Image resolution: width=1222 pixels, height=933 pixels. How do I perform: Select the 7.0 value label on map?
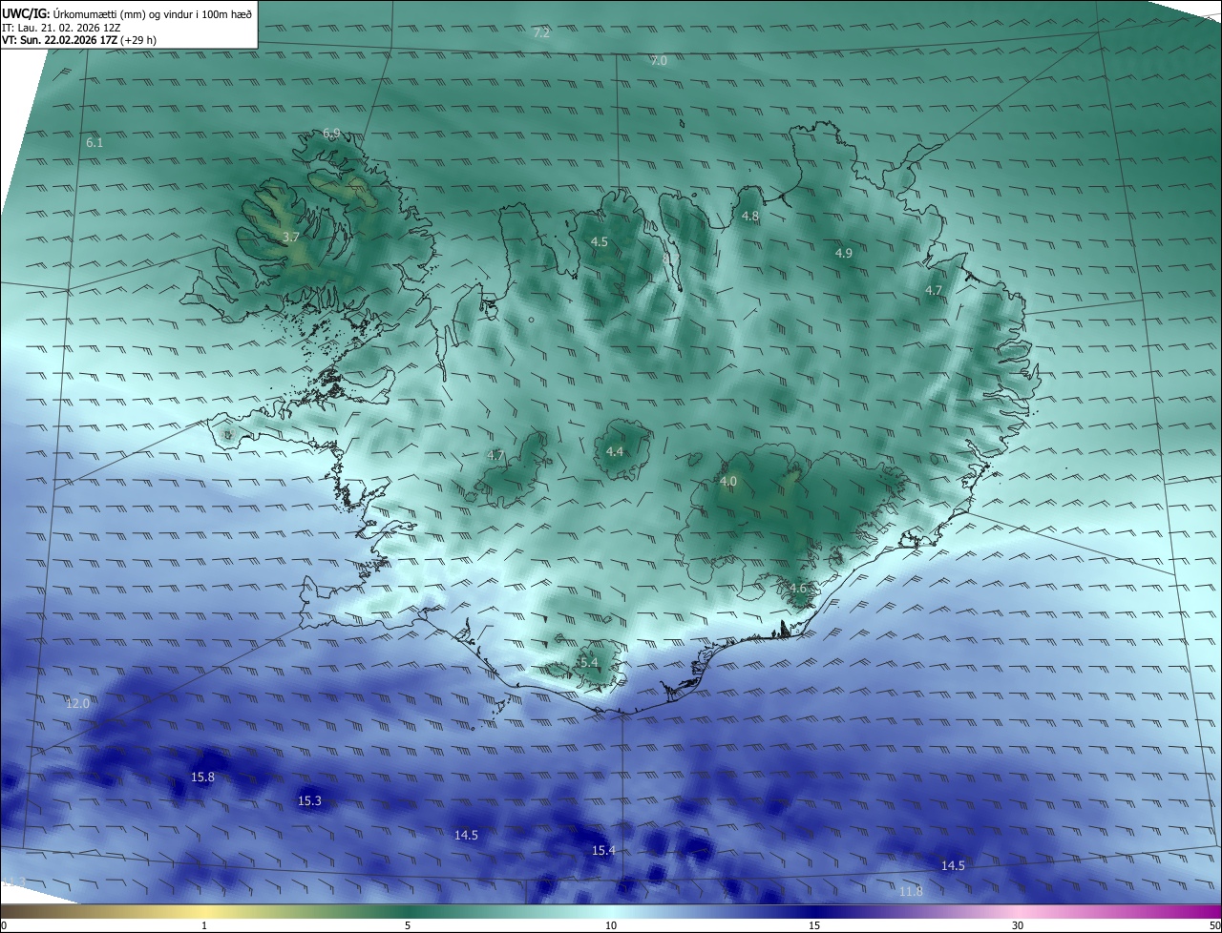pyautogui.click(x=659, y=60)
